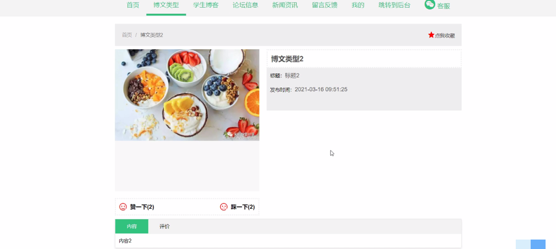556x249 pixels.
Task: Open the 首页 navigation item
Action: [x=133, y=5]
